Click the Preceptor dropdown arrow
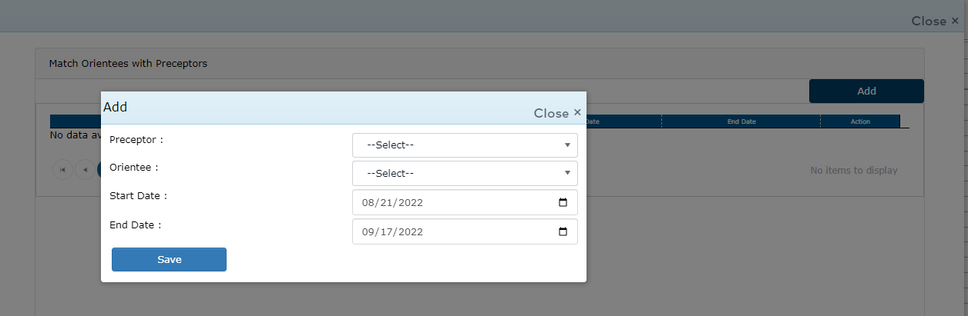This screenshot has width=968, height=316. click(x=567, y=145)
